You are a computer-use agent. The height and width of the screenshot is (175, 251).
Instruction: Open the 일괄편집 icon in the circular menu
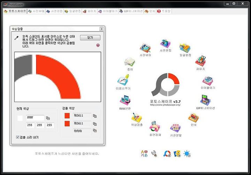coord(185,48)
